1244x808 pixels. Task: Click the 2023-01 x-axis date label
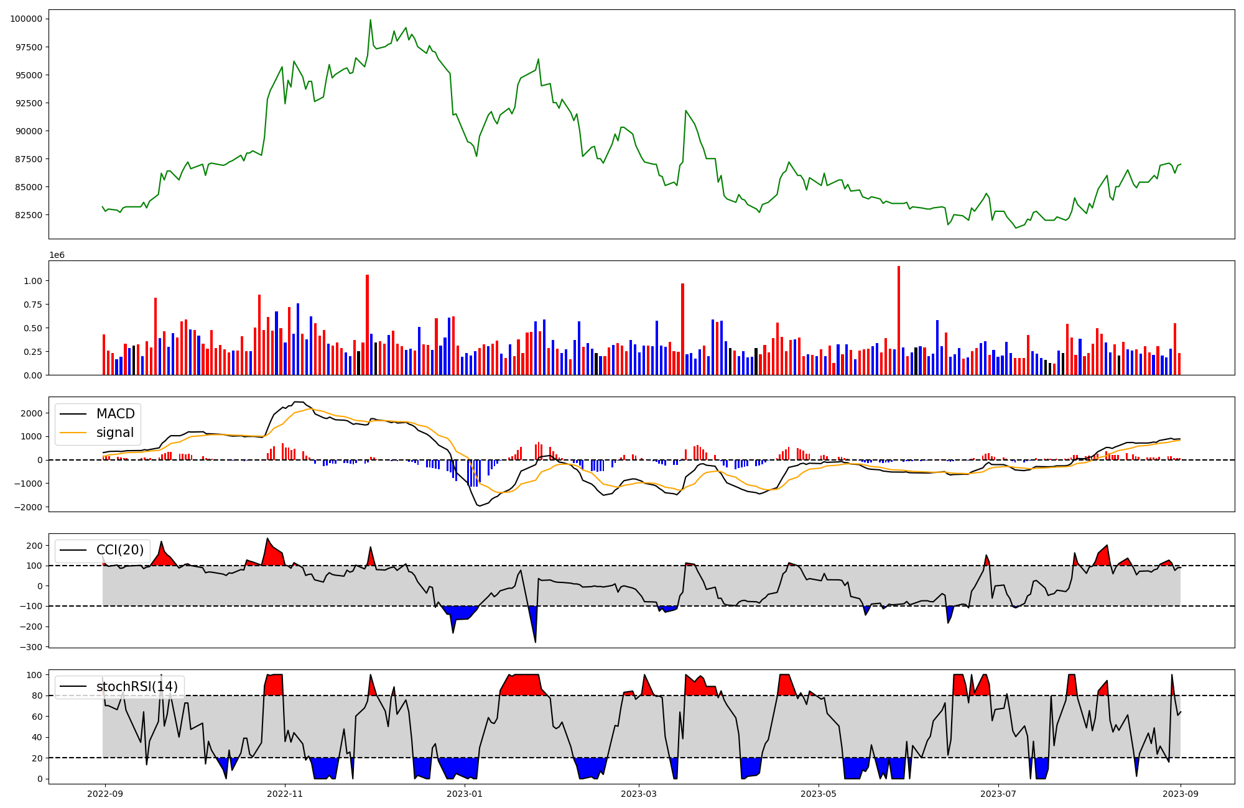pyautogui.click(x=465, y=794)
